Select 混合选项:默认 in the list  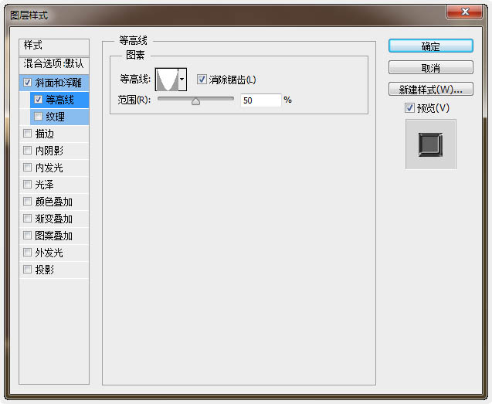(x=54, y=64)
